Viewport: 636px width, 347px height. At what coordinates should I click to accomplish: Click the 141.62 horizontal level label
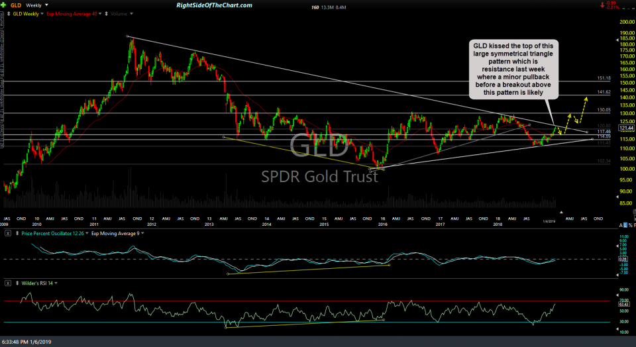click(x=604, y=92)
